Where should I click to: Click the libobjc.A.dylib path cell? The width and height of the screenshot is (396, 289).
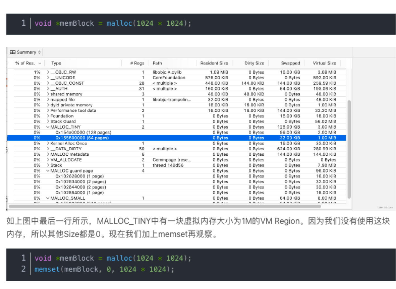point(167,72)
